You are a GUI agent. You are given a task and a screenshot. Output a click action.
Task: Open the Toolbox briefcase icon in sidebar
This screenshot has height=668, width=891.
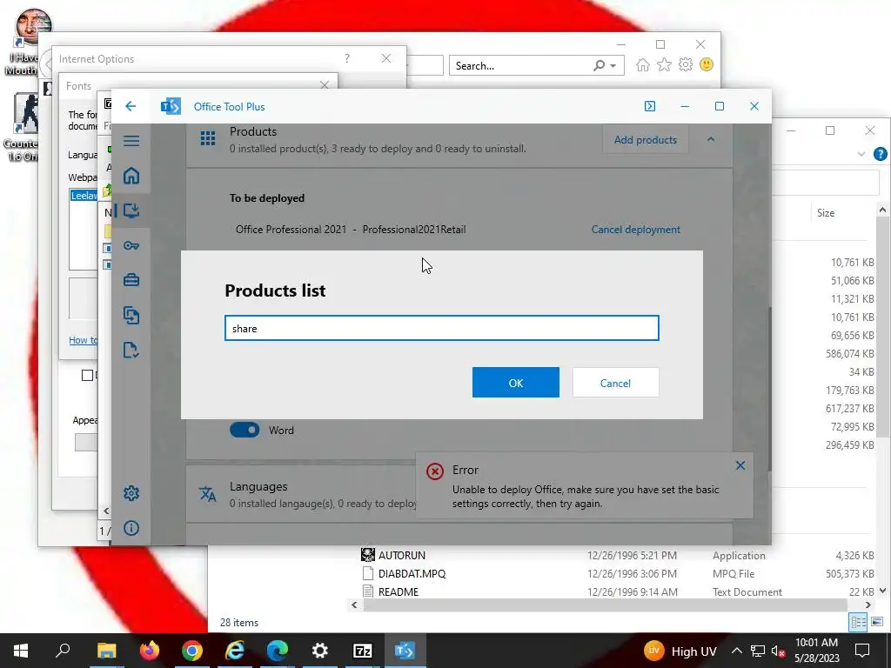(x=131, y=280)
